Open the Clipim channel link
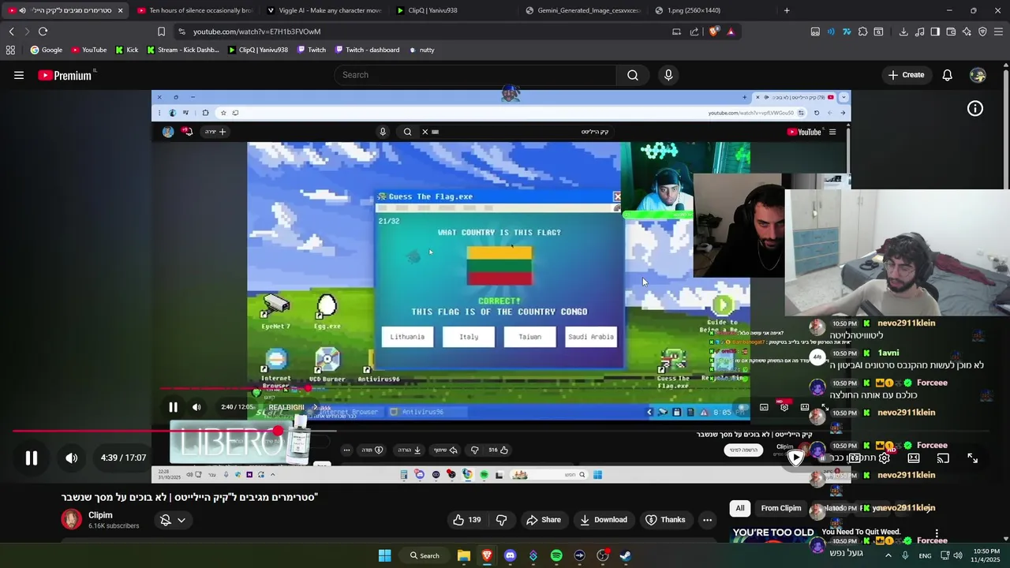The height and width of the screenshot is (568, 1010). (100, 515)
